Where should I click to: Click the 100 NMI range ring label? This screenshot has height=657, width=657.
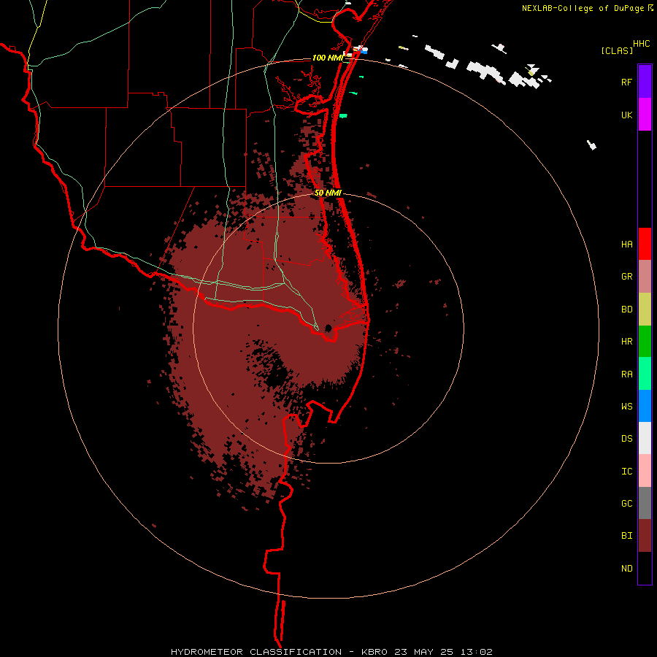(328, 58)
